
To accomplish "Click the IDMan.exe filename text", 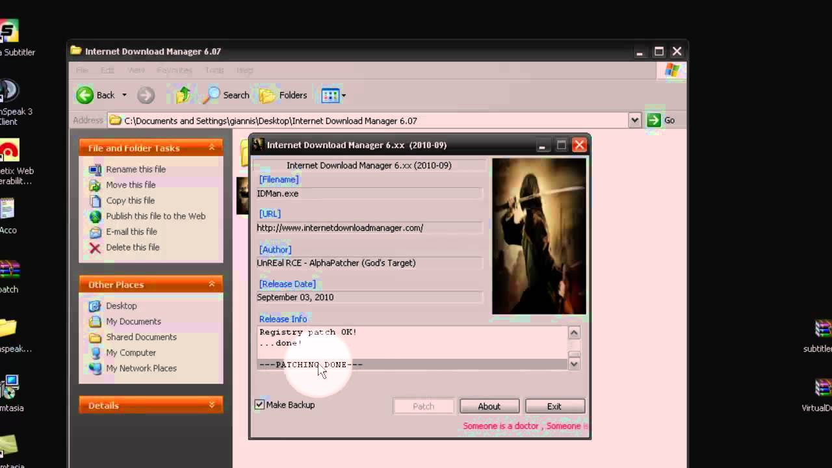I will coord(278,193).
